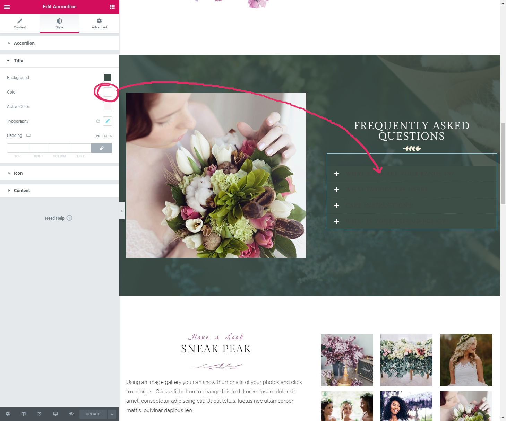
Task: Select percent padding unit
Action: pyautogui.click(x=111, y=136)
